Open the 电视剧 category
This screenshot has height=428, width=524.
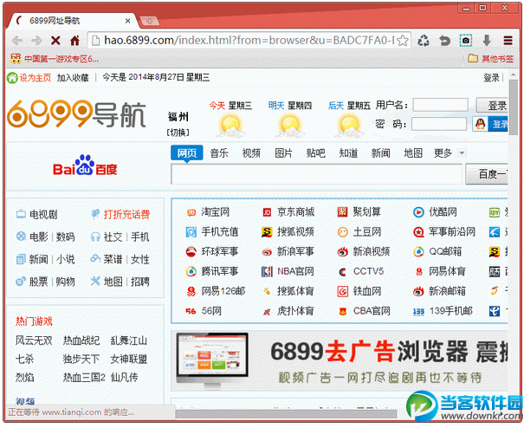pyautogui.click(x=43, y=214)
